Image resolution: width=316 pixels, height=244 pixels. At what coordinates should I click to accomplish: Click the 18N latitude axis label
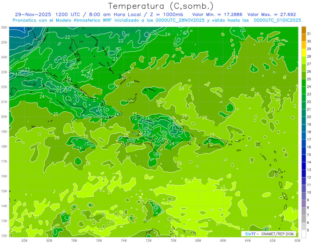pyautogui.click(x=4, y=146)
